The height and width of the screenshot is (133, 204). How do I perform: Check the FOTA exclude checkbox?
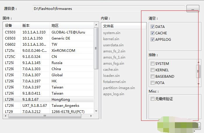152,83
